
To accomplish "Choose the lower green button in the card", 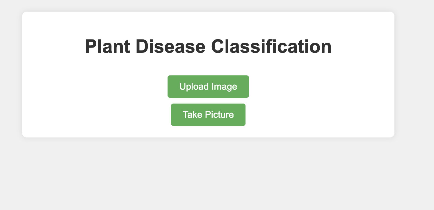I will pyautogui.click(x=208, y=115).
